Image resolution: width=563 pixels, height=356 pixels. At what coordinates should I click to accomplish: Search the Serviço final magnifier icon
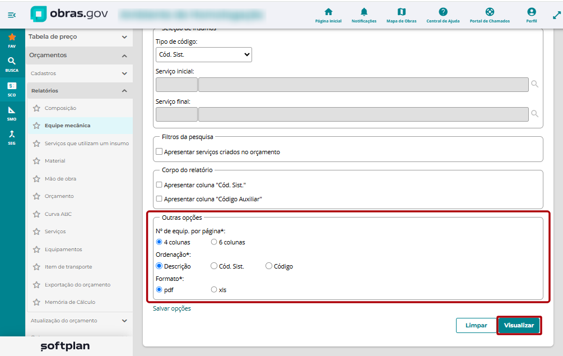point(534,114)
